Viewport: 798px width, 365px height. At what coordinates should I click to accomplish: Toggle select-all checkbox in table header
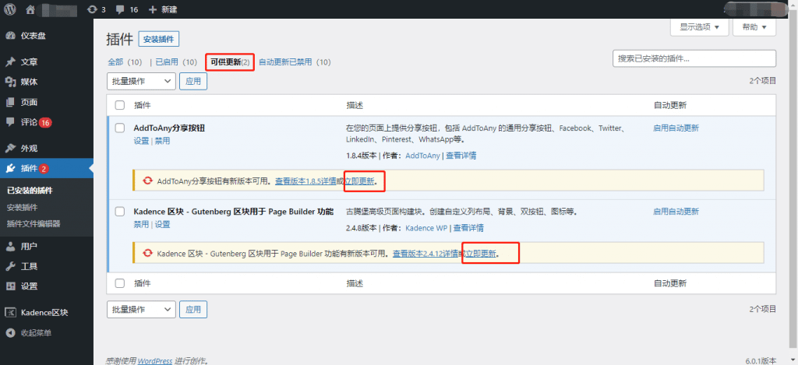click(120, 105)
